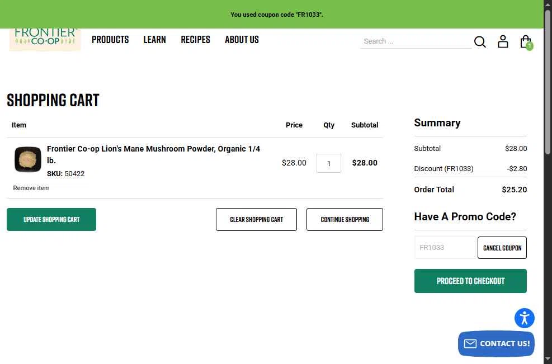Click Update Shopping Cart button
The width and height of the screenshot is (552, 364).
click(51, 219)
